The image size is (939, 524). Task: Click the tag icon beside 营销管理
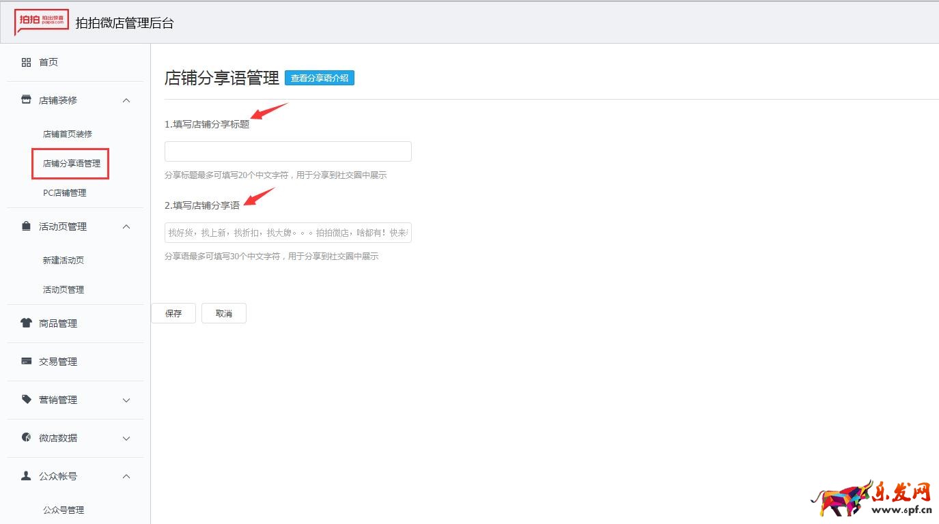tap(26, 400)
